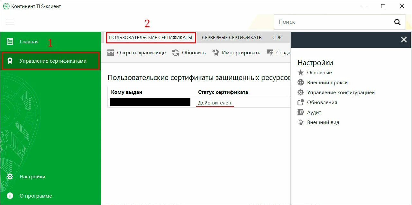Screen dimensions: 412x205
Task: Click the search magnifier icon
Action: coord(398,22)
